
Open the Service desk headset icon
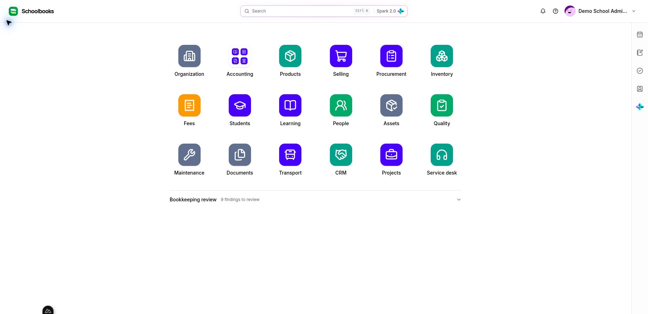coord(442,155)
